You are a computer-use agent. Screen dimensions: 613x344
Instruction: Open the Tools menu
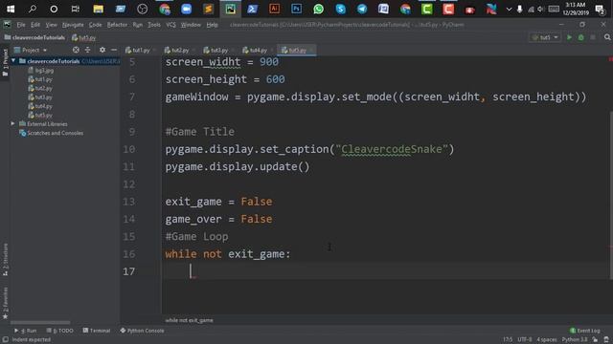coord(154,25)
